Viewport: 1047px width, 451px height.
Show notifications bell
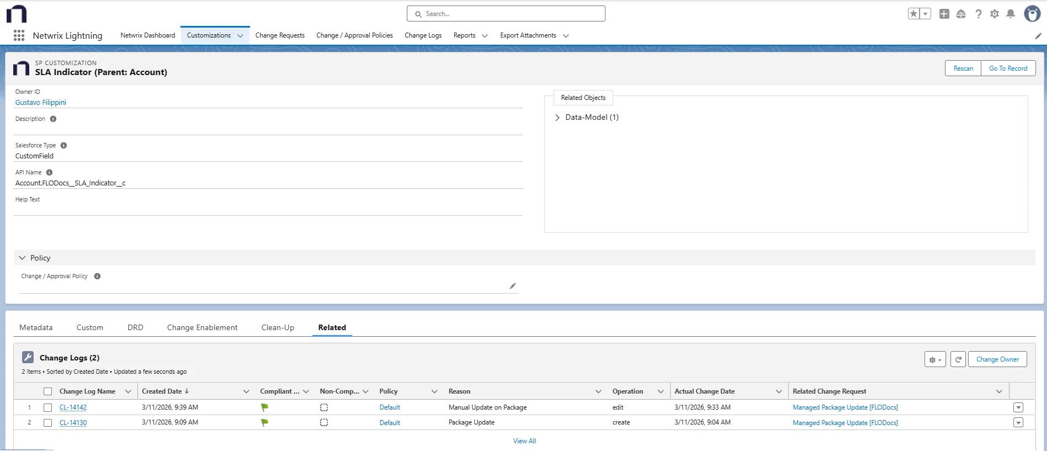pos(1011,14)
